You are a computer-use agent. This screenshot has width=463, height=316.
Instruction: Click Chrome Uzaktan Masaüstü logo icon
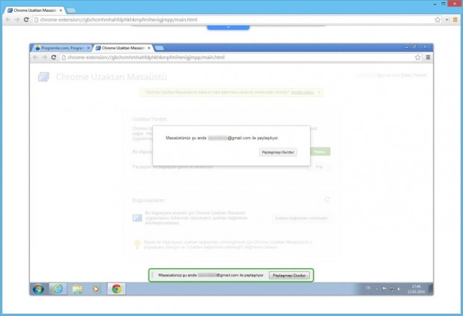[x=44, y=77]
